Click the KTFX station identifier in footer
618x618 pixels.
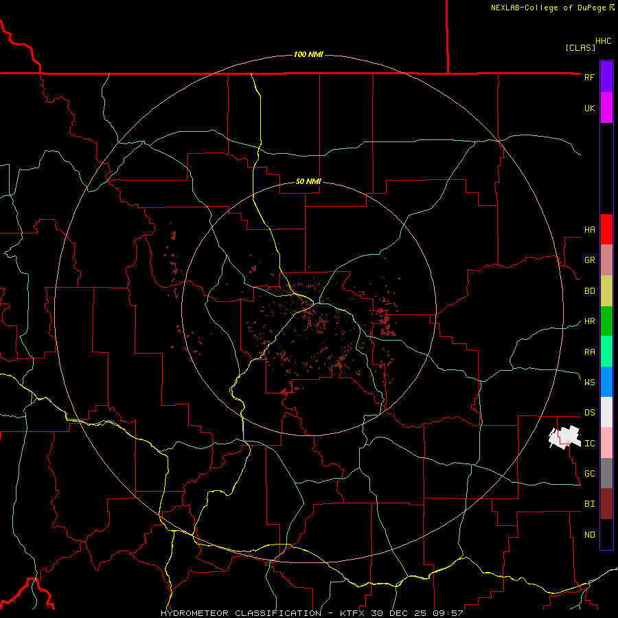coord(354,613)
